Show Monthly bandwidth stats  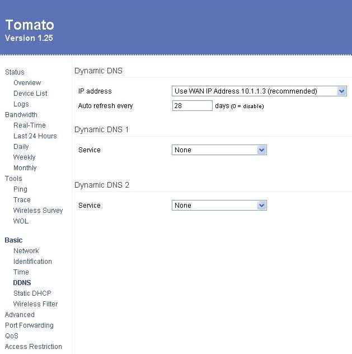point(25,168)
